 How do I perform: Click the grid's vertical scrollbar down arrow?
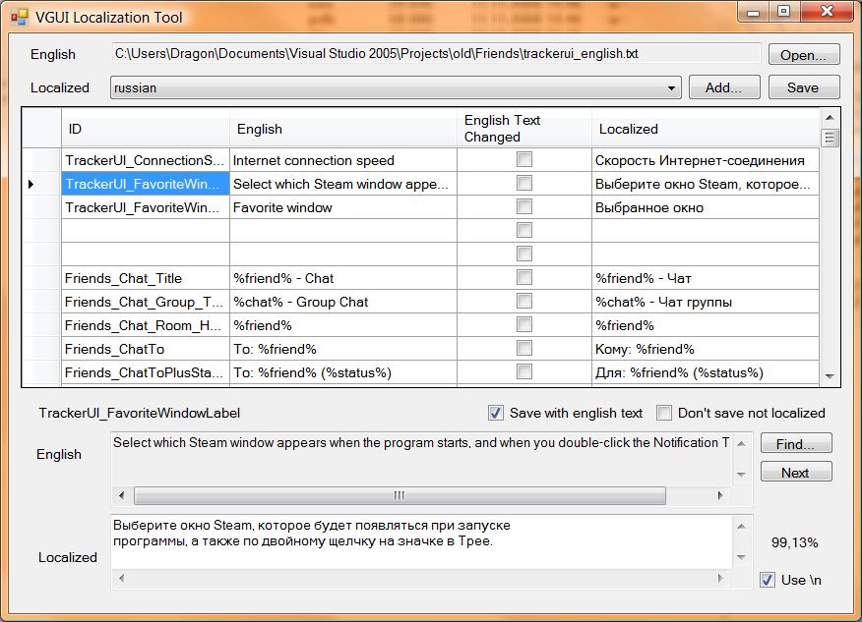click(x=830, y=376)
